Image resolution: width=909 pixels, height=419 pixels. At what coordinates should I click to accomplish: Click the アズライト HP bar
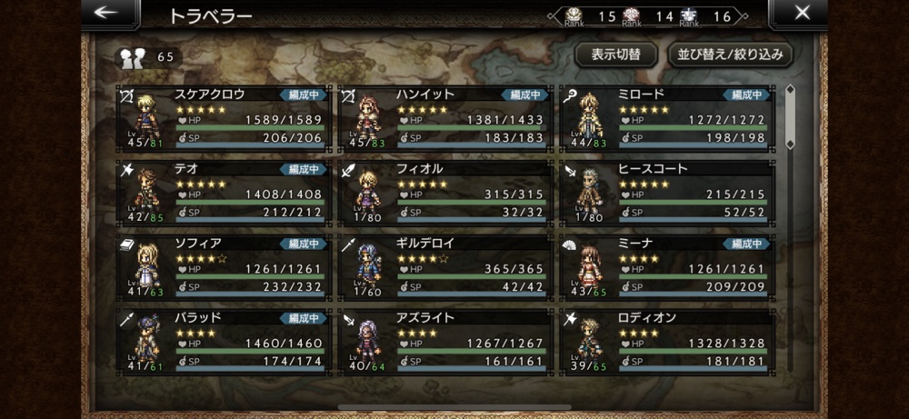point(471,352)
